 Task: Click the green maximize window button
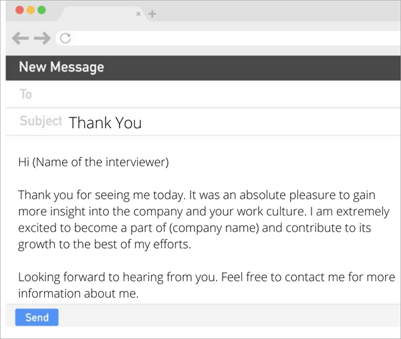tap(41, 10)
